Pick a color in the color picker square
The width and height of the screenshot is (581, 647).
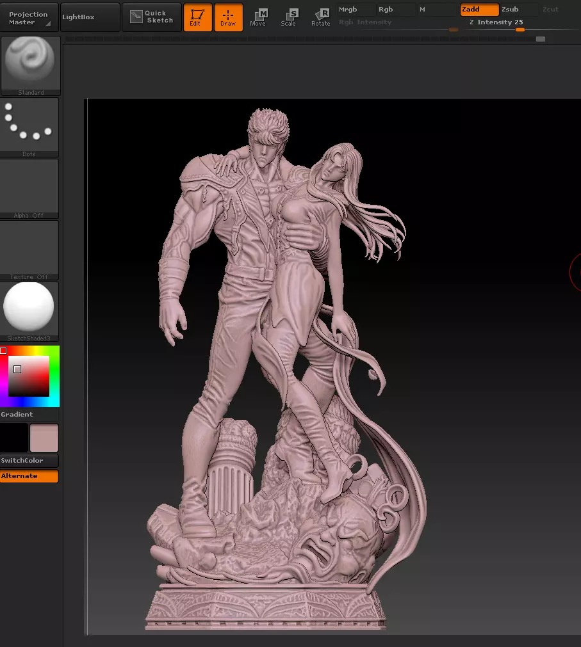[x=29, y=376]
